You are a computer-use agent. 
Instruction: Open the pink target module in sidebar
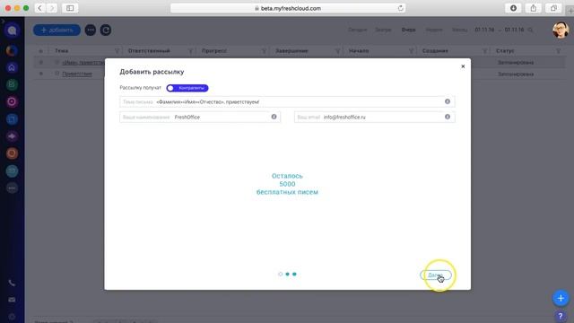[x=12, y=101]
